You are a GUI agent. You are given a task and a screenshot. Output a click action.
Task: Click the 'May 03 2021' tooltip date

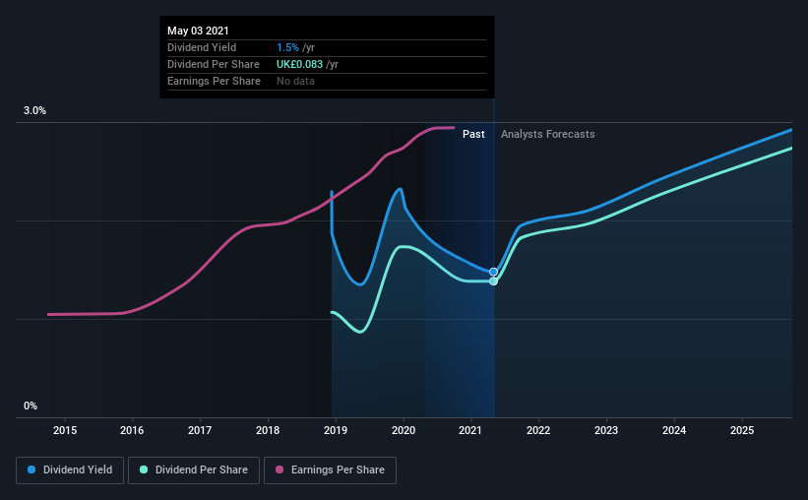click(x=198, y=31)
